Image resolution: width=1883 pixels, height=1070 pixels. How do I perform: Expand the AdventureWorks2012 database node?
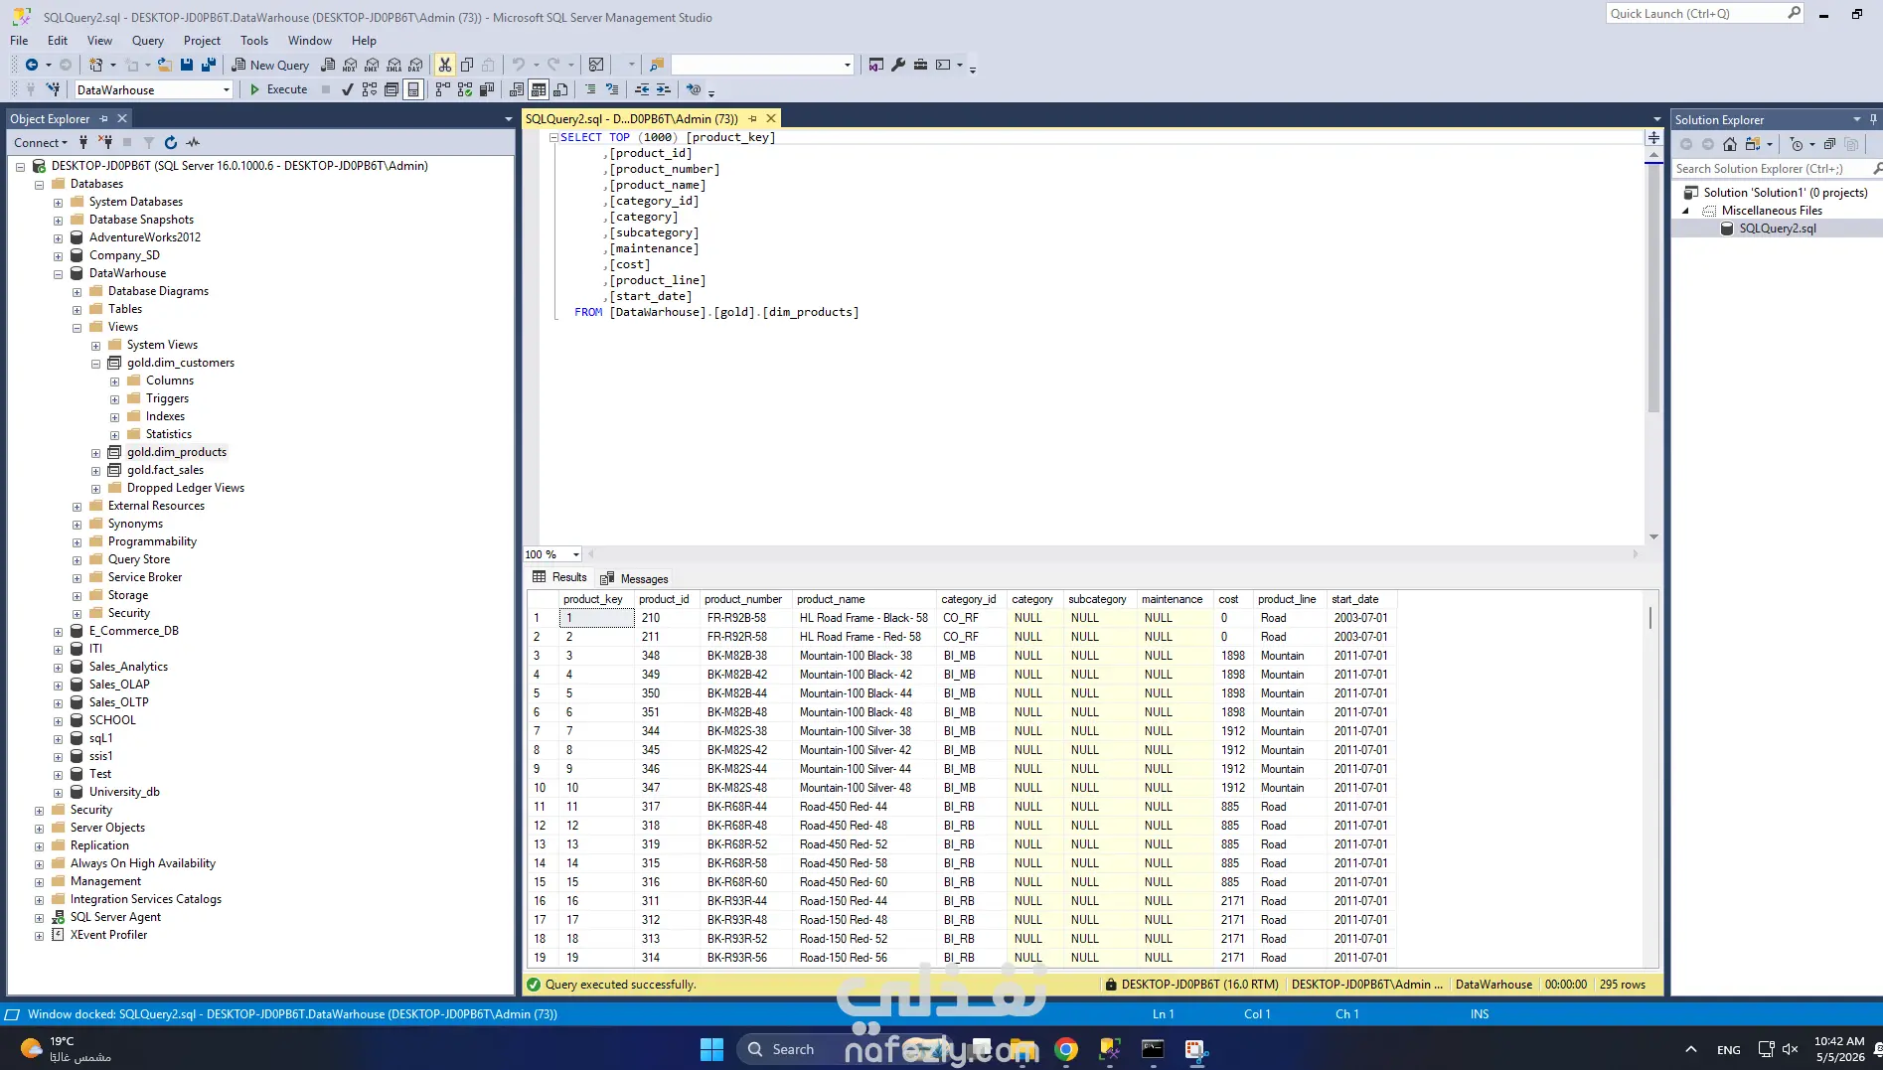(58, 238)
